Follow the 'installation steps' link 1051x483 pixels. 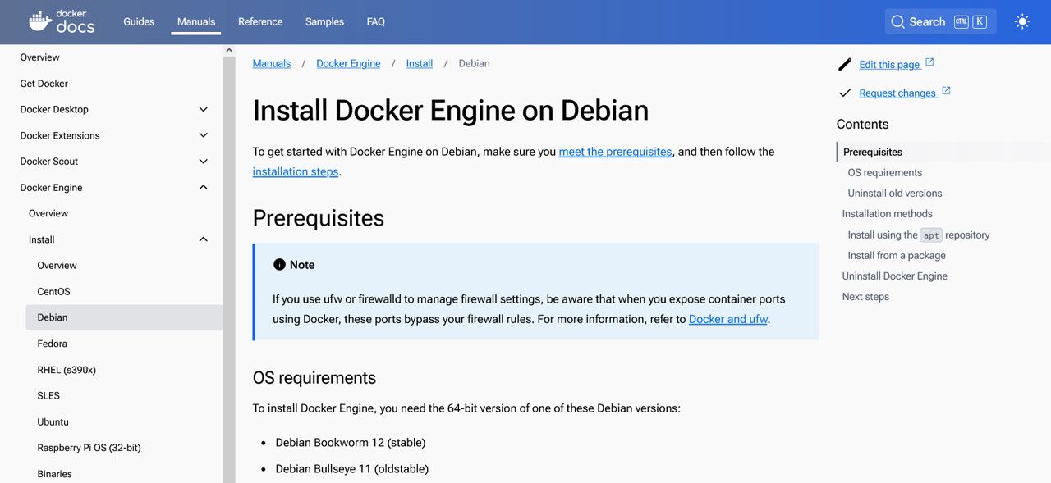[296, 171]
